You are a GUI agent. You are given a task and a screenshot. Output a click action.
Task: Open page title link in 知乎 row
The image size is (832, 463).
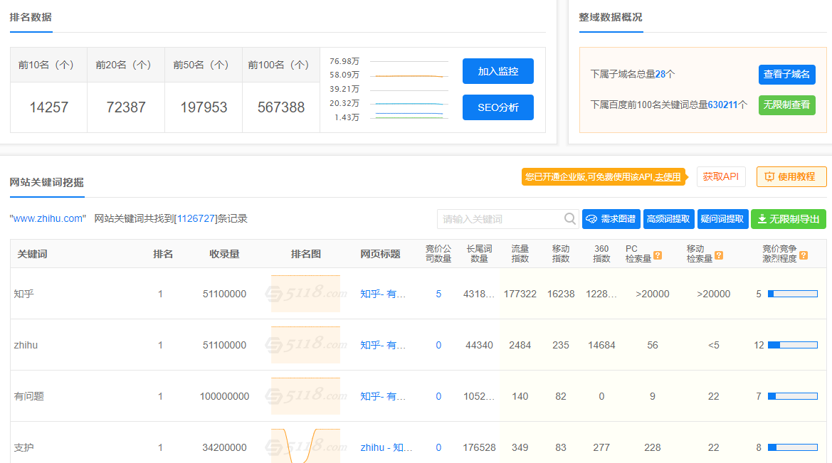pyautogui.click(x=383, y=294)
